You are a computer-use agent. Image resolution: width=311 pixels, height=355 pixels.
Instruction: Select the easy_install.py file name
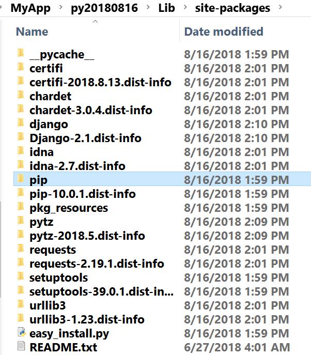(x=69, y=334)
